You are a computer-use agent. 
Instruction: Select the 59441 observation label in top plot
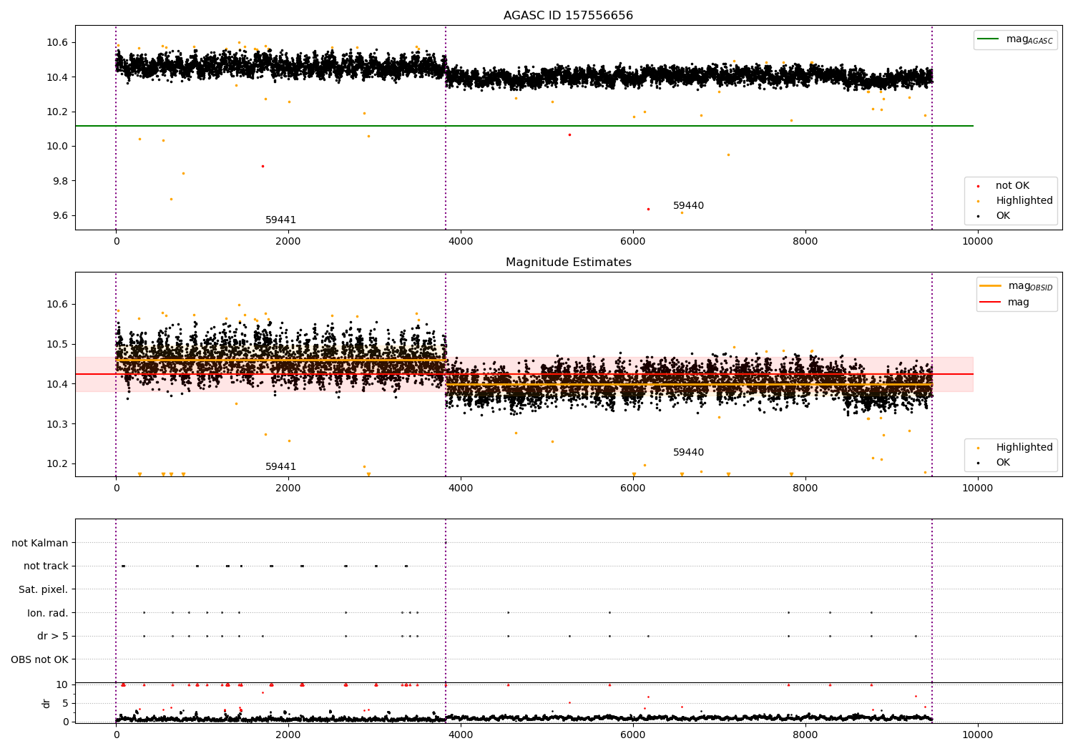tap(280, 220)
